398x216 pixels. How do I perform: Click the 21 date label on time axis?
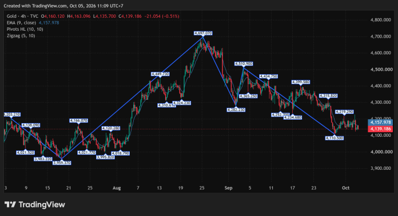click(x=69, y=188)
